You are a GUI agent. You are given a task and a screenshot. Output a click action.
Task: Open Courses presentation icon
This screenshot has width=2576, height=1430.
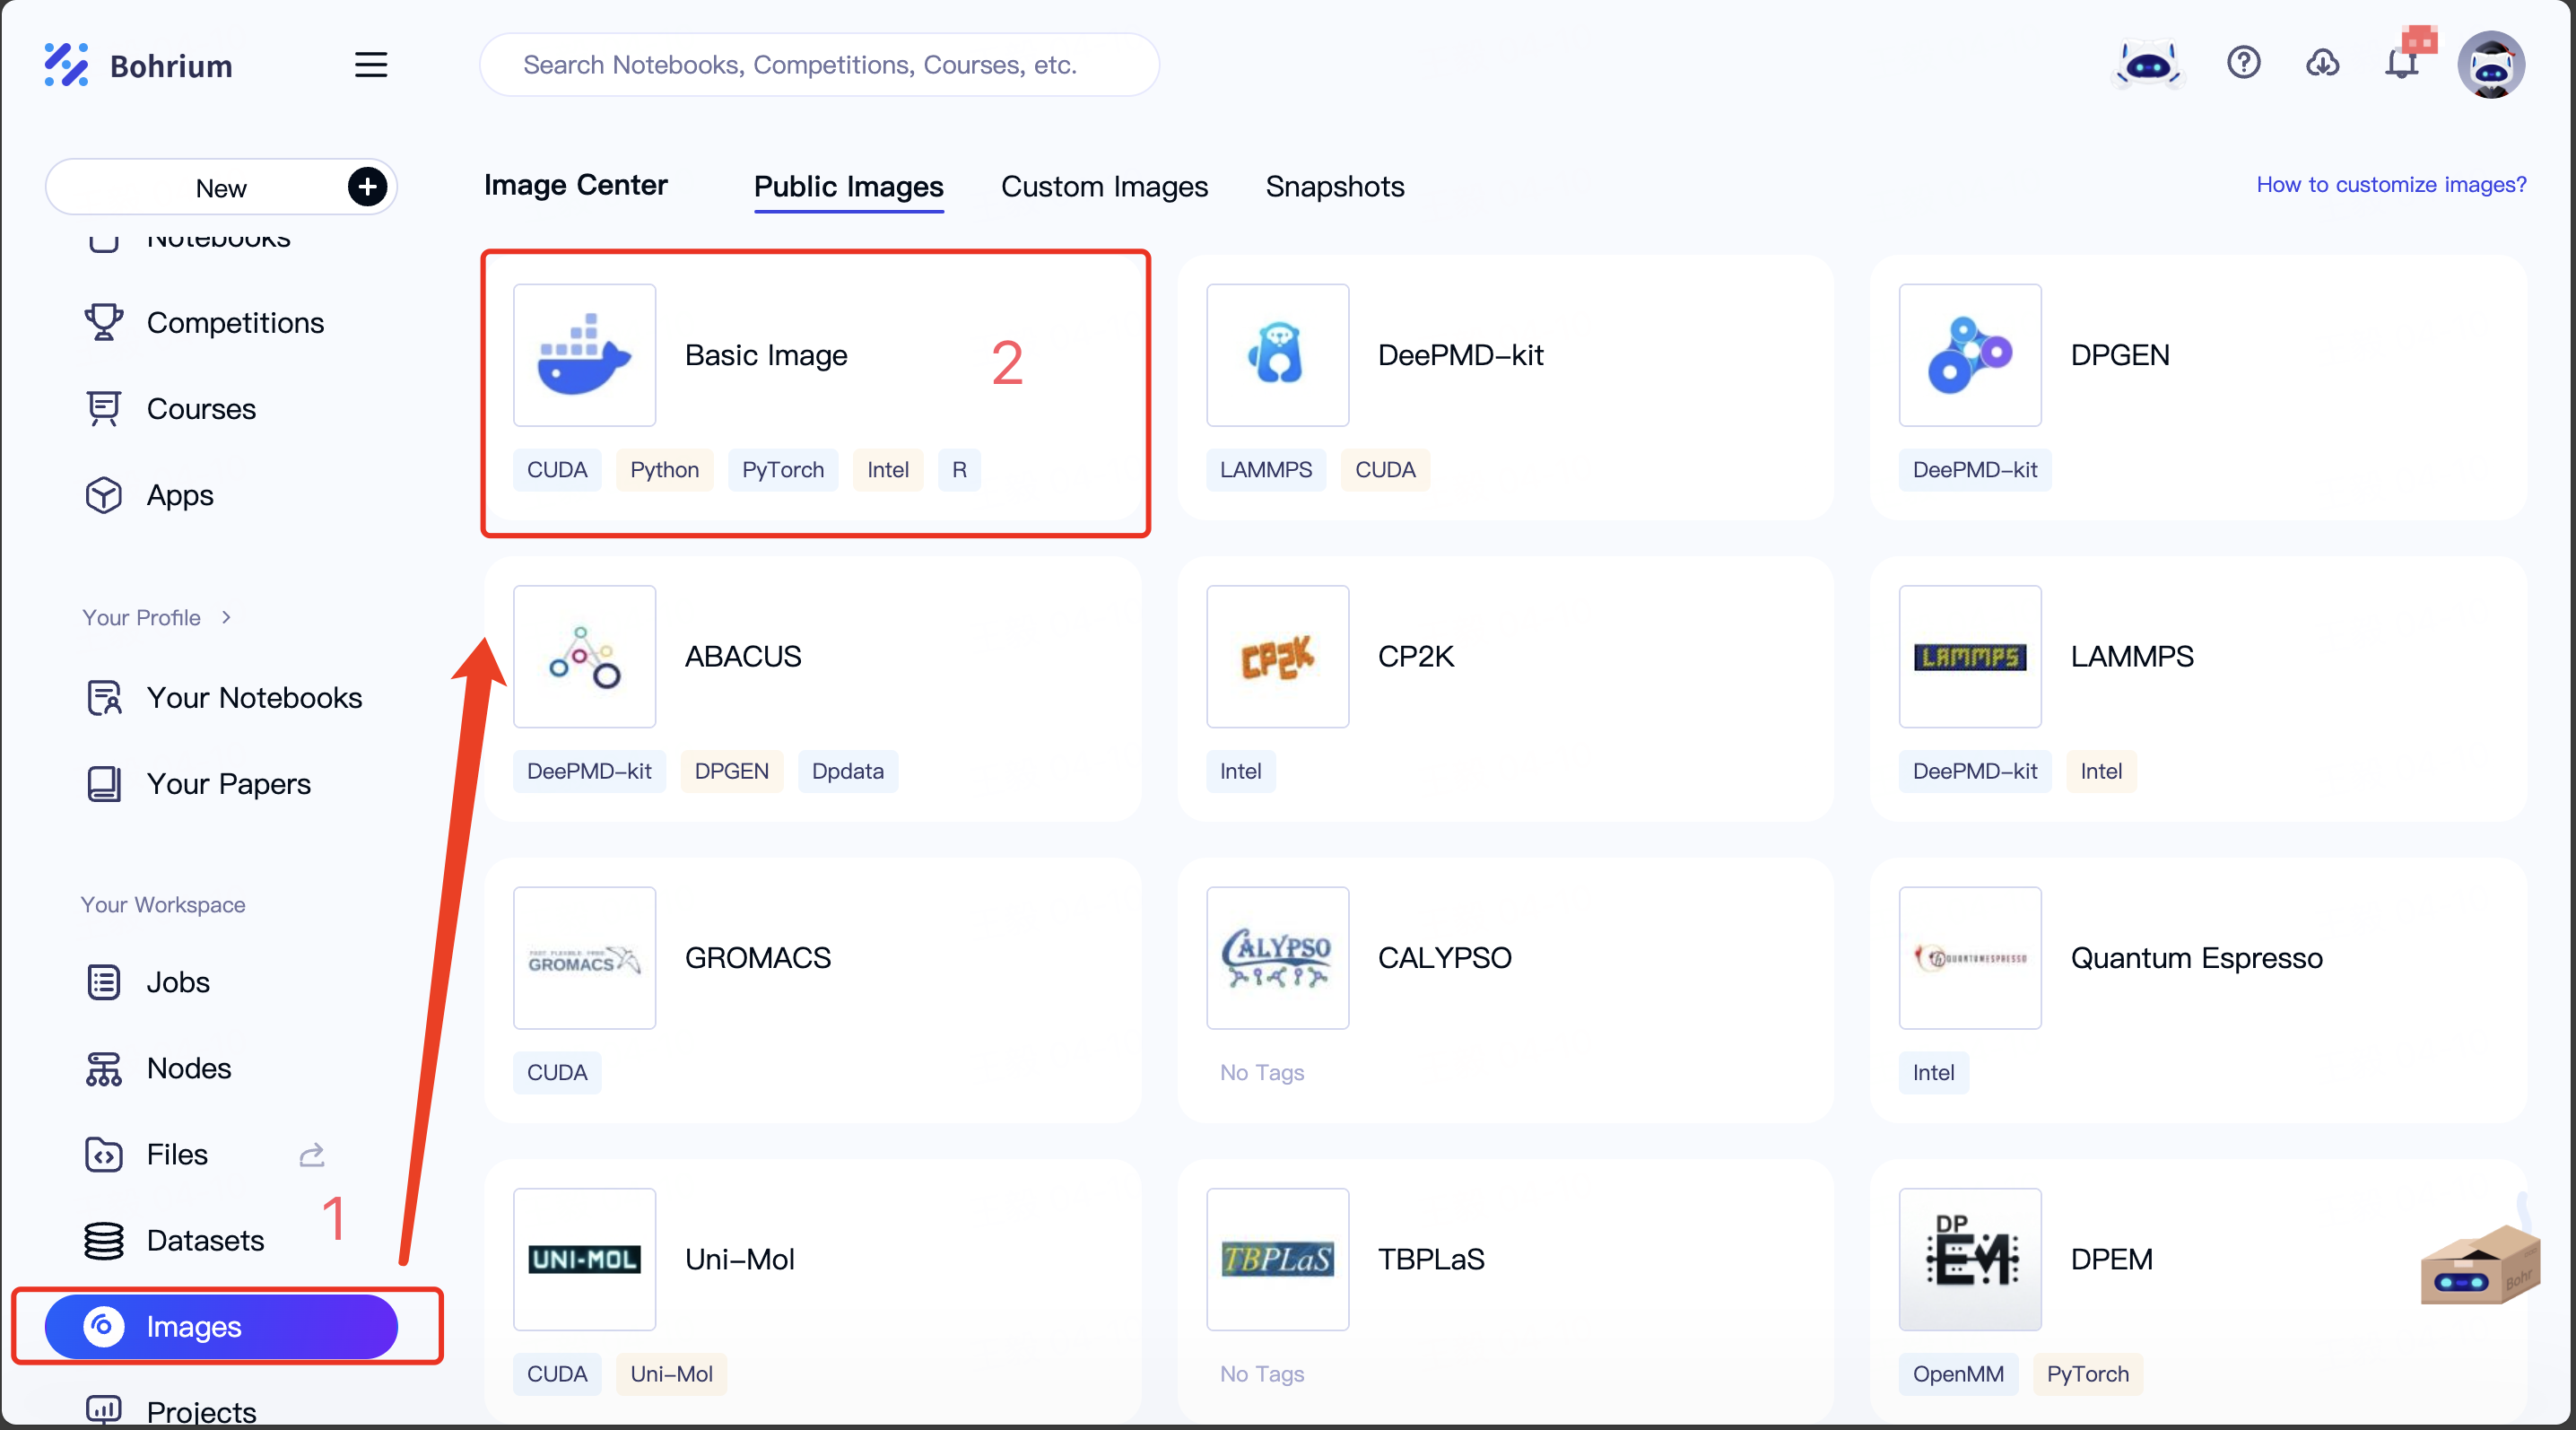pos(103,408)
